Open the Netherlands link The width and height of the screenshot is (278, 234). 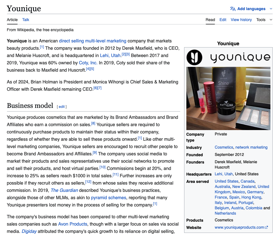[225, 213]
